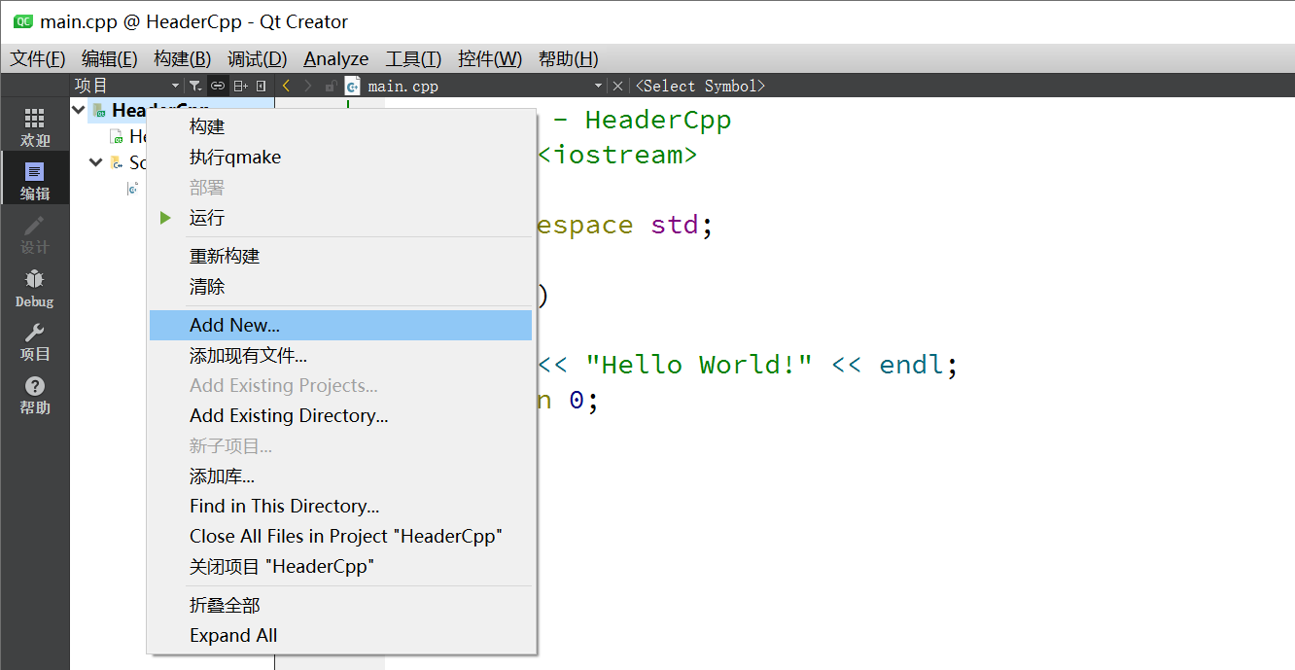1295x670 pixels.
Task: Open the 控件(W) menu
Action: [x=490, y=58]
